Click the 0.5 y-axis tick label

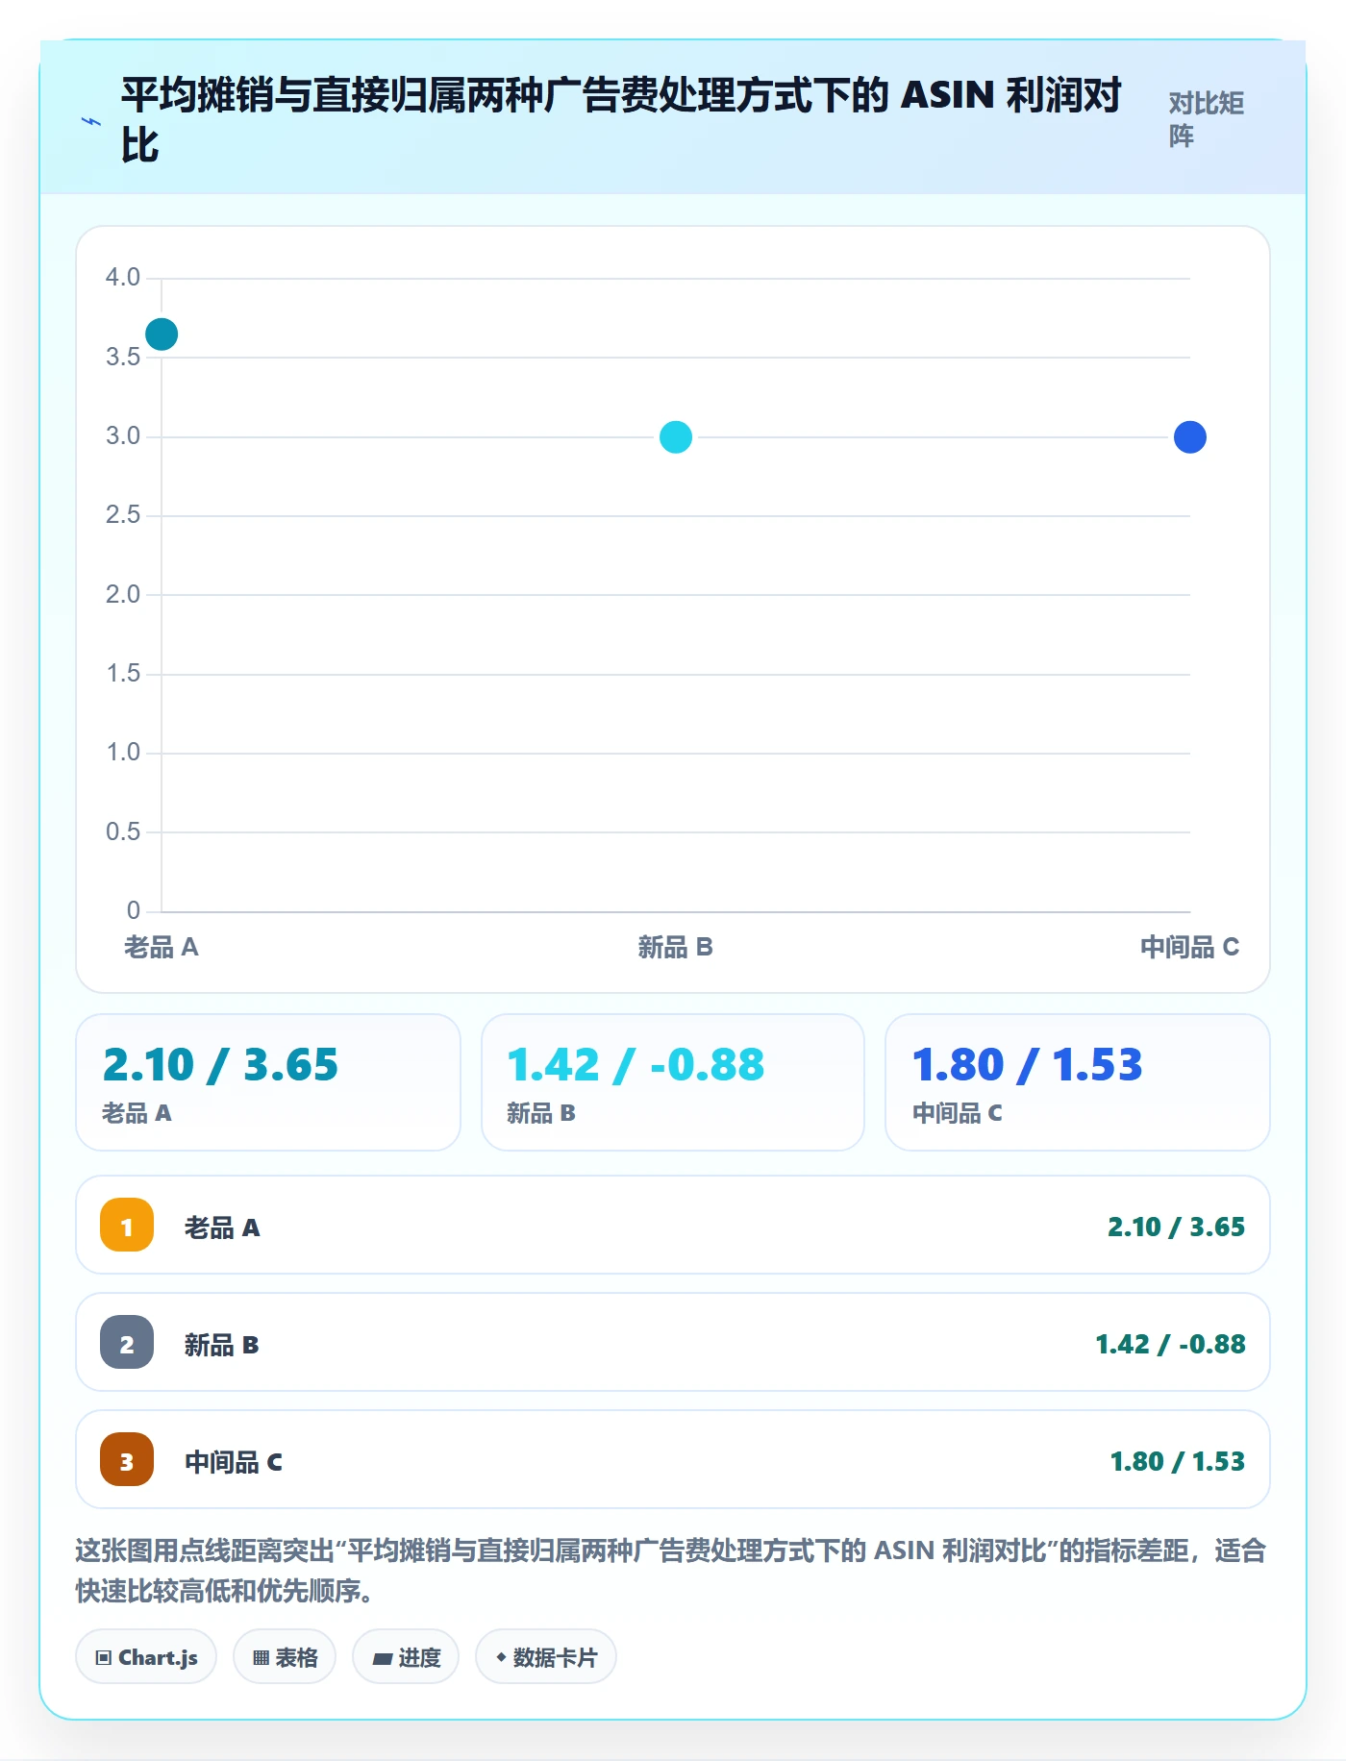coord(123,832)
